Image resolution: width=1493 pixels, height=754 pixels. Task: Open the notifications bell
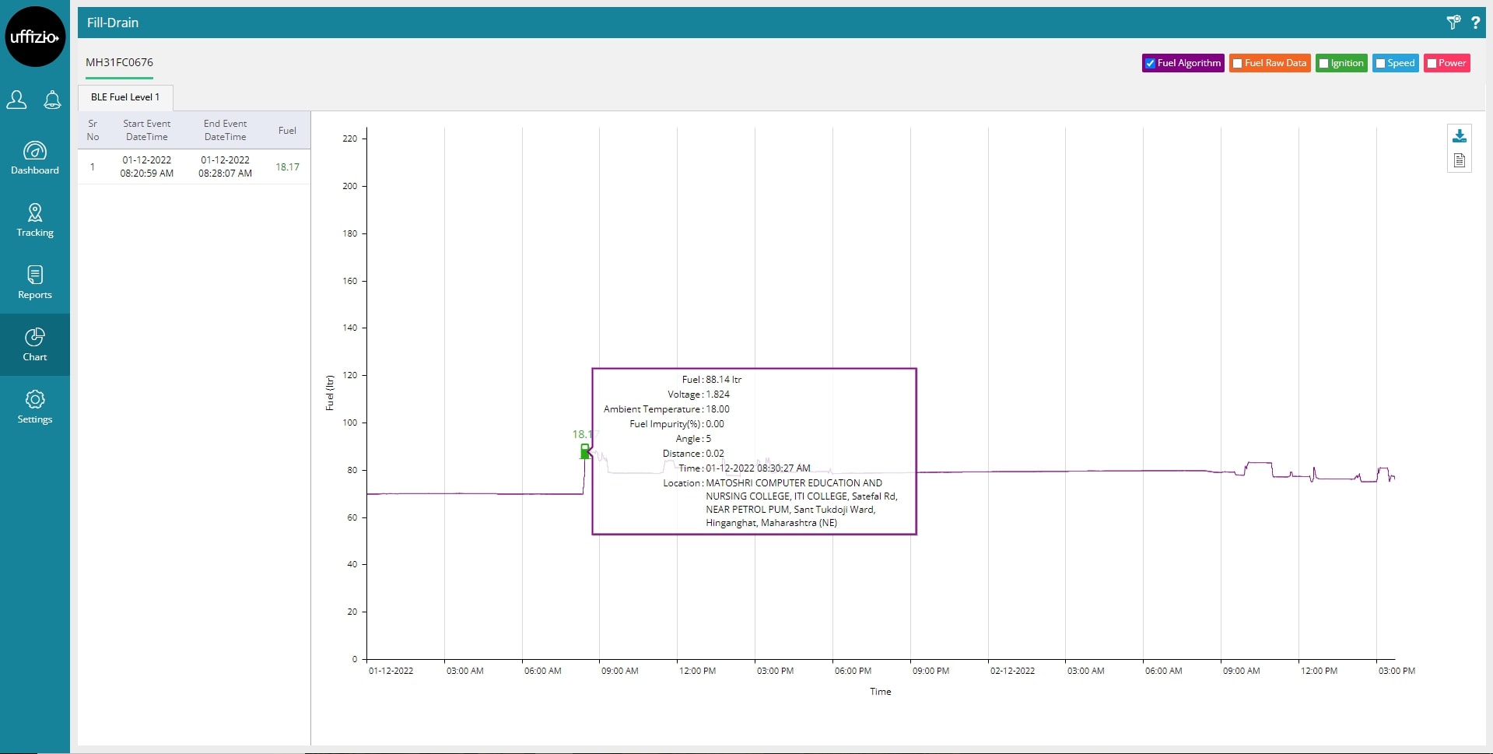click(52, 100)
